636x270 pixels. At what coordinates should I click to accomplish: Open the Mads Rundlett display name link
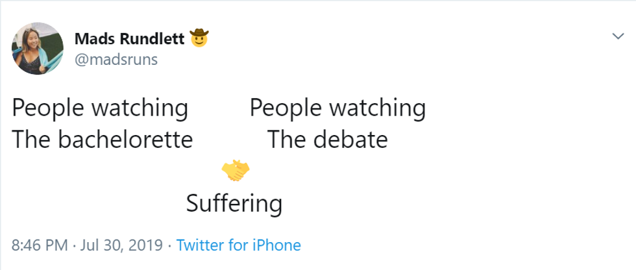pyautogui.click(x=130, y=40)
